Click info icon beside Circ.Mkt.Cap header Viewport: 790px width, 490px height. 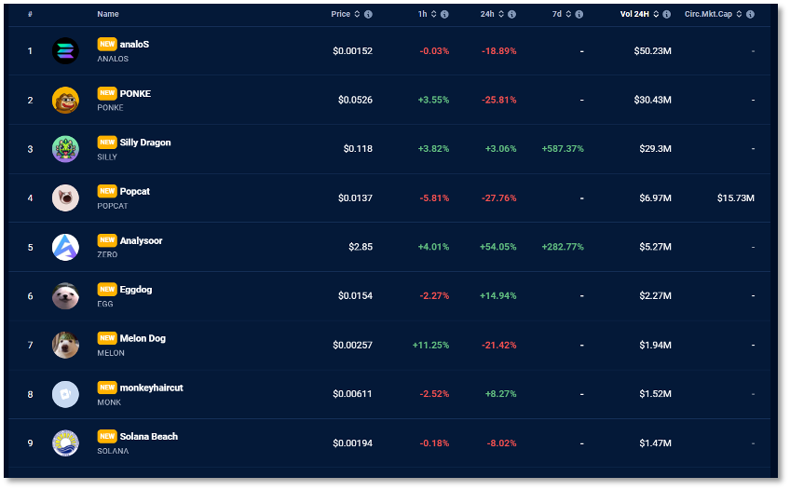[750, 14]
